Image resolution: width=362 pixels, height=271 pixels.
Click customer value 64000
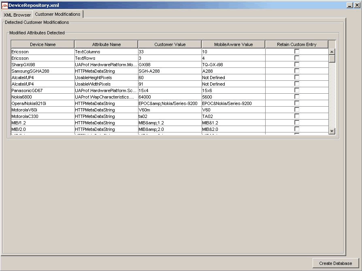[x=170, y=97]
